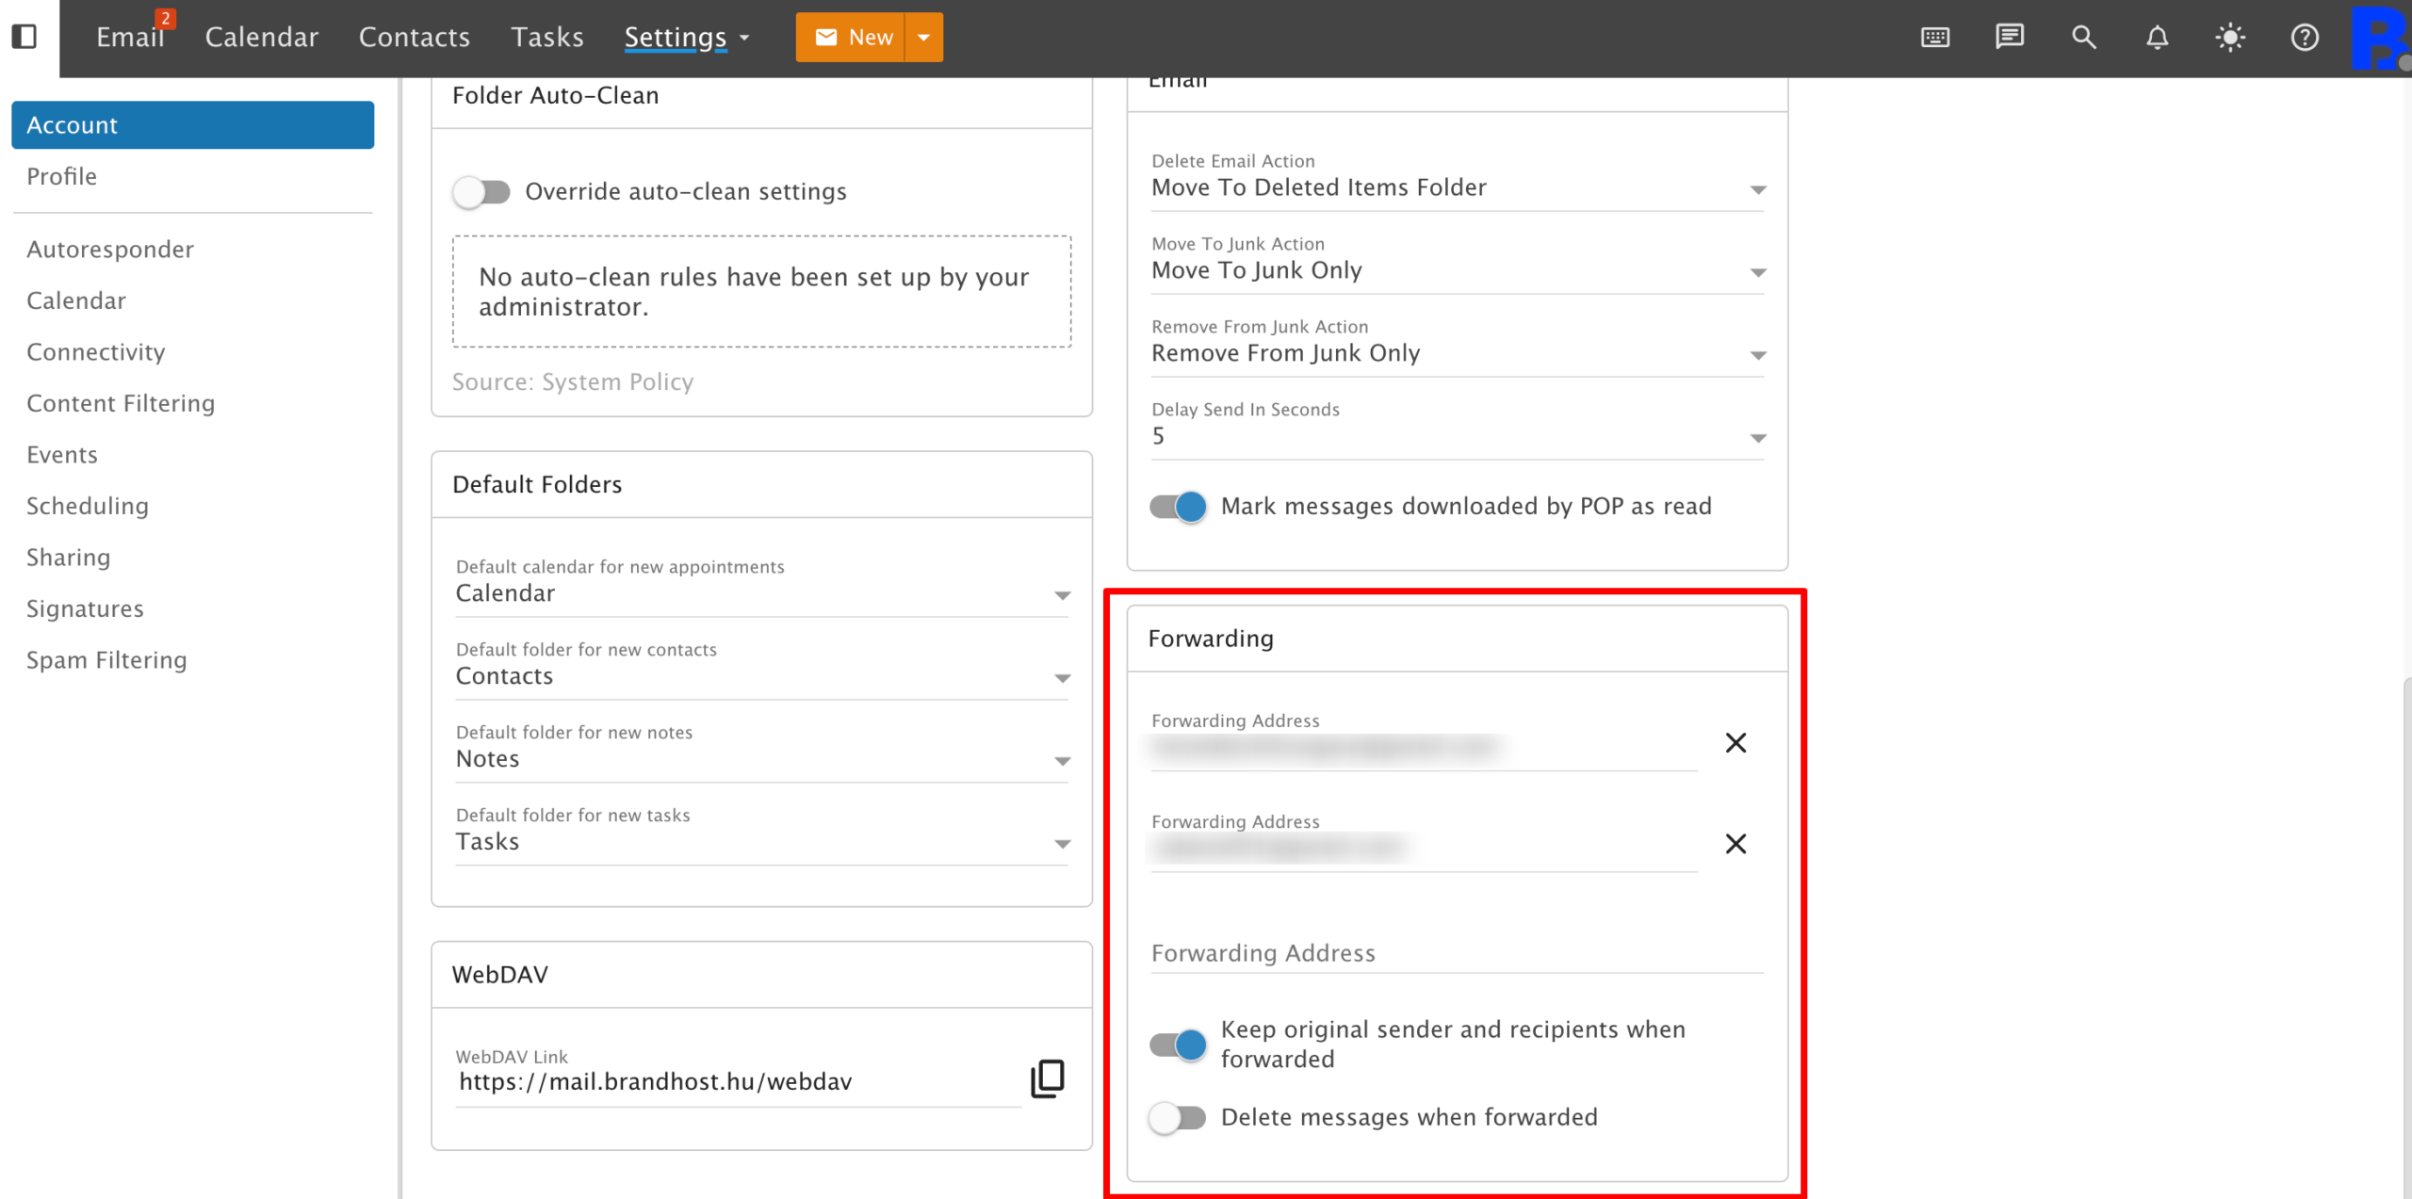Enable Override auto-clean settings
The width and height of the screenshot is (2412, 1199).
click(x=481, y=192)
